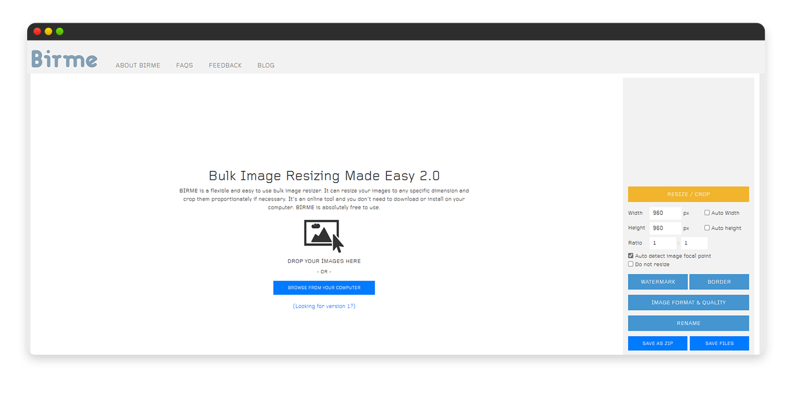
Task: Expand IMAGE FORMAT & QUALITY section
Action: coord(688,303)
